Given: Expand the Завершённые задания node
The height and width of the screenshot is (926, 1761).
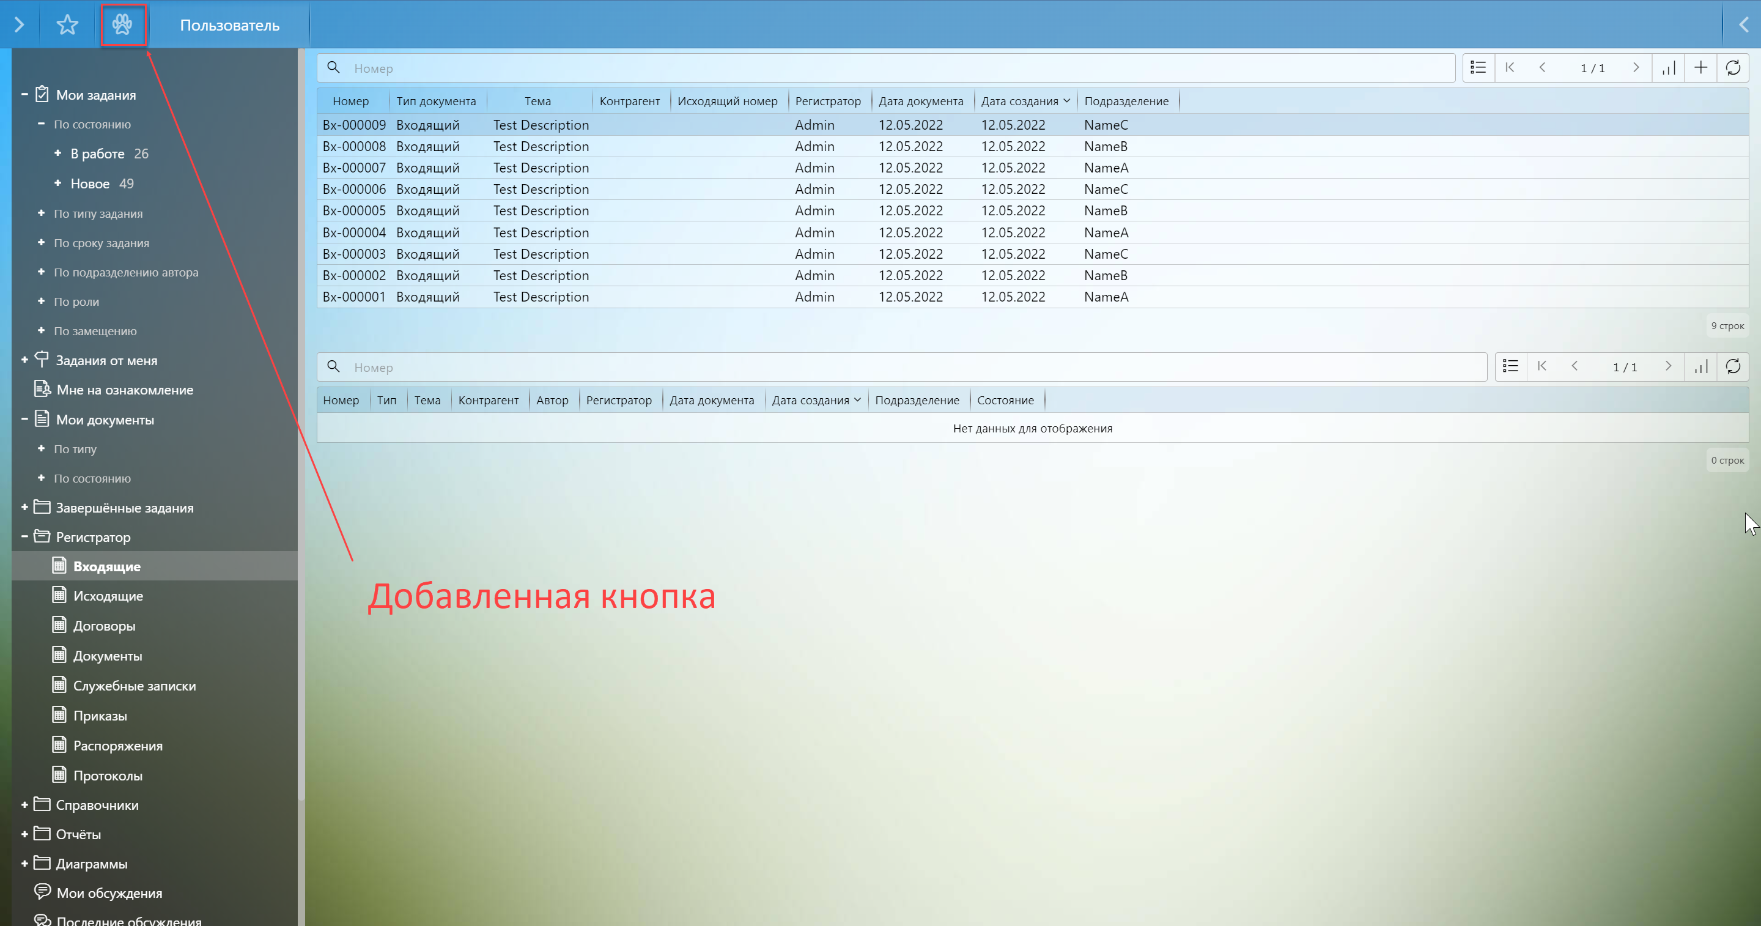Looking at the screenshot, I should (24, 508).
